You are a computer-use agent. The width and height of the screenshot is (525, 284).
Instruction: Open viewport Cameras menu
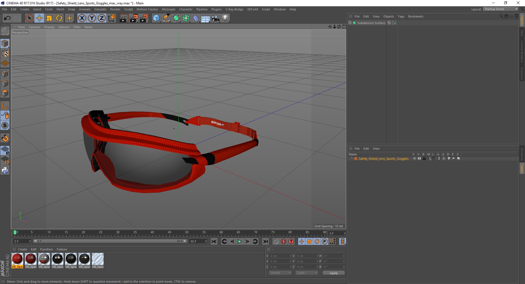[34, 27]
